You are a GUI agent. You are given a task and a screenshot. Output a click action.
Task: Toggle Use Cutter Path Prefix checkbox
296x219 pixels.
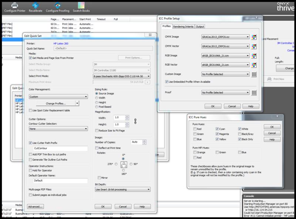click(30, 143)
